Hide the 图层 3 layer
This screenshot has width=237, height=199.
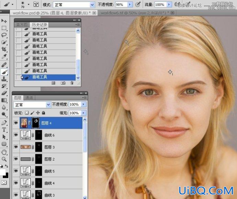pos(16,147)
